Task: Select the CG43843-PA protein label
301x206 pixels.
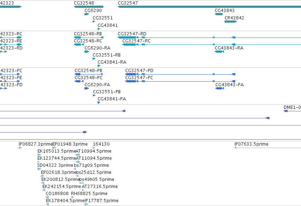Action: (230, 85)
